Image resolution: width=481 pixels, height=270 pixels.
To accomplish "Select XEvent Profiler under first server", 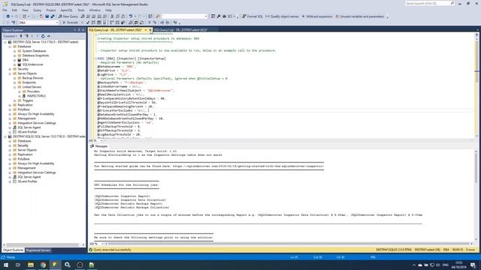I will pyautogui.click(x=27, y=132).
